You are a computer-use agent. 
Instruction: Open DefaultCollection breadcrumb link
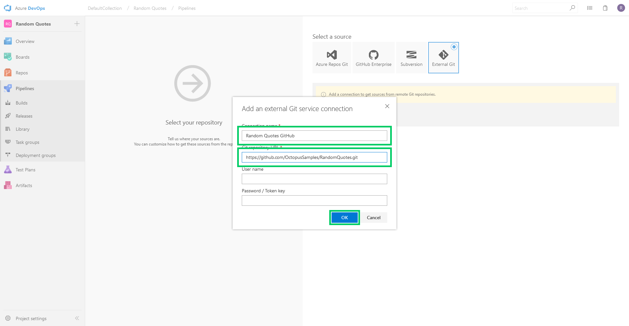[x=105, y=8]
